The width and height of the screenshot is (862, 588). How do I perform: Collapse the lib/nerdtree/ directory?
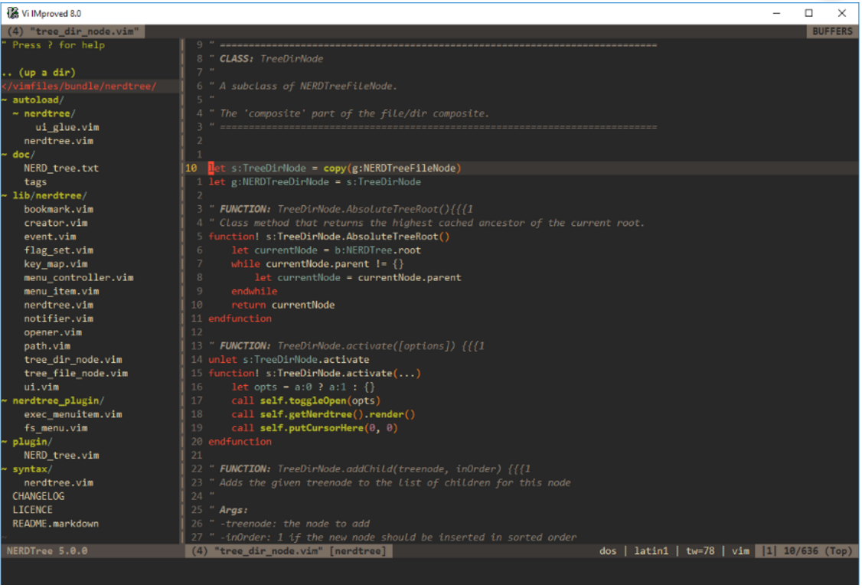[44, 195]
